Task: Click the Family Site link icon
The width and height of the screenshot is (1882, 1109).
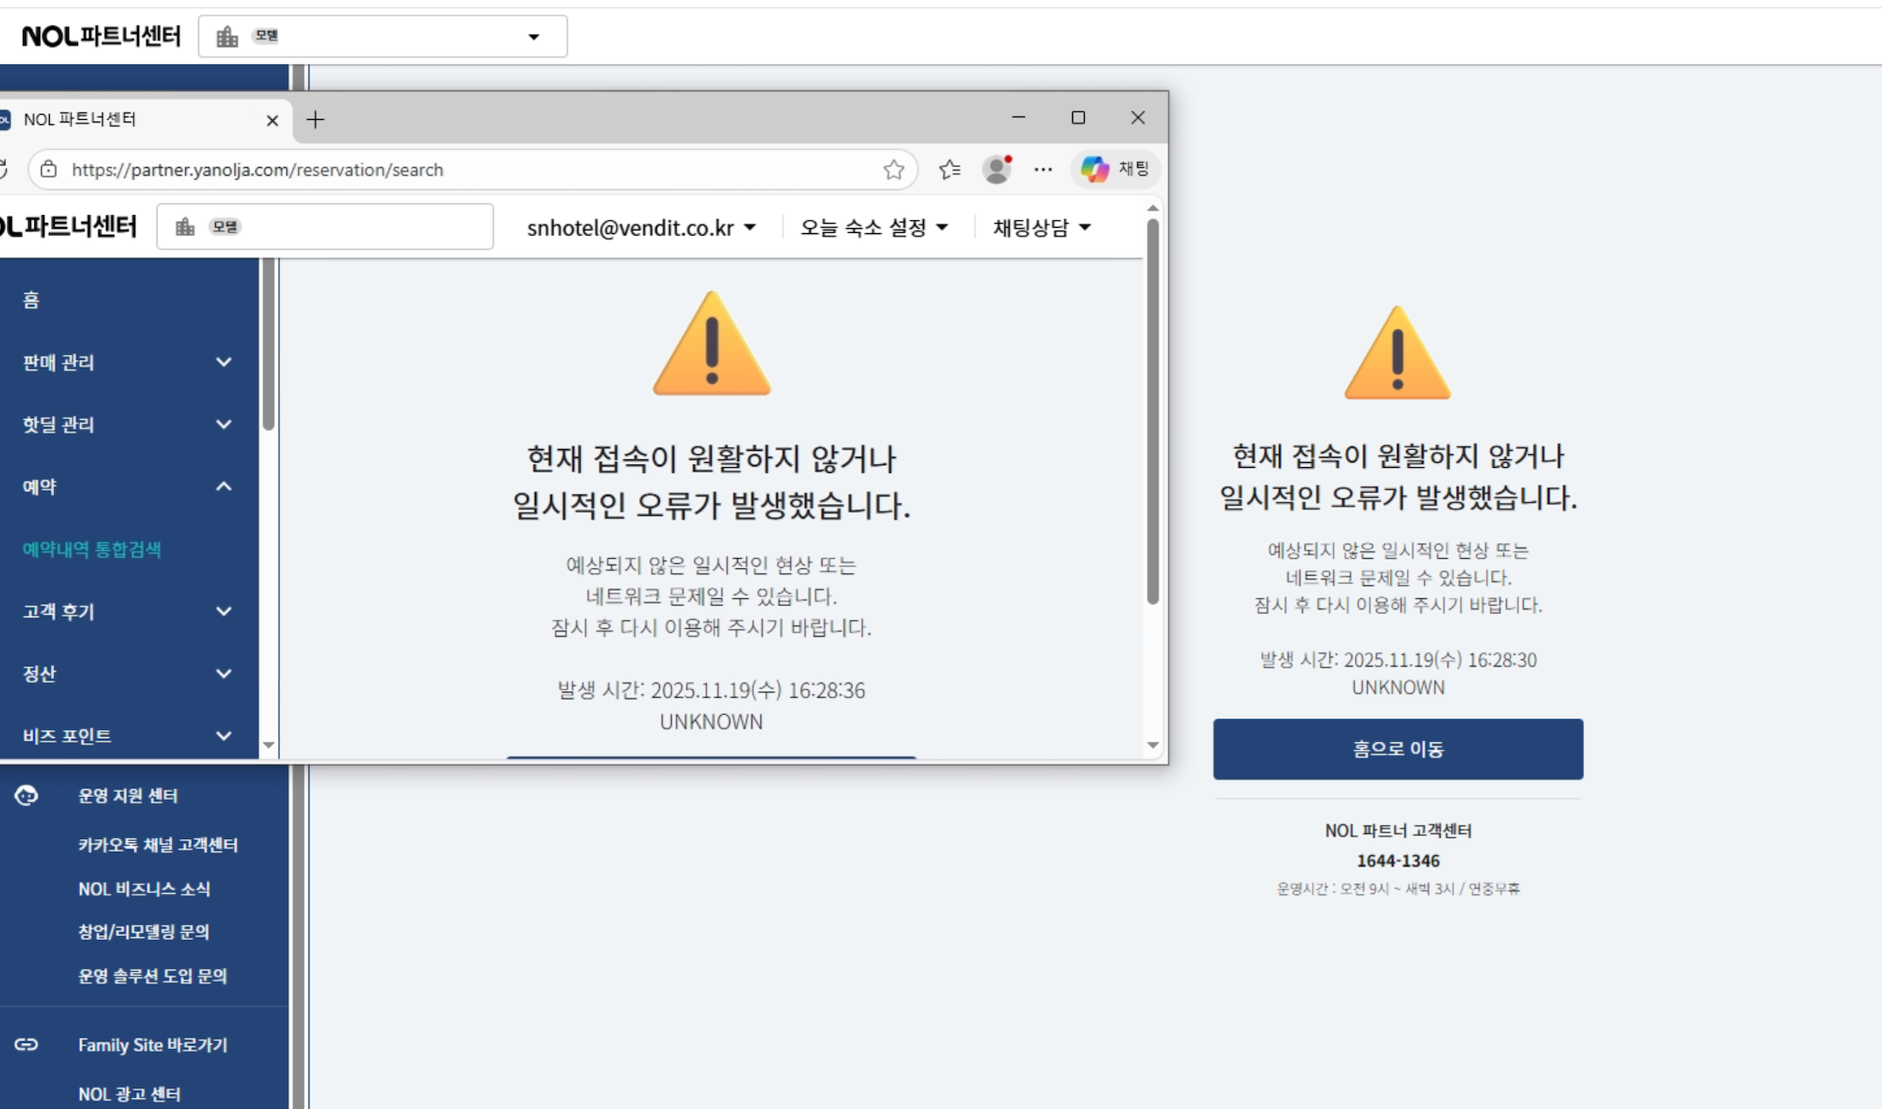Action: click(x=27, y=1044)
